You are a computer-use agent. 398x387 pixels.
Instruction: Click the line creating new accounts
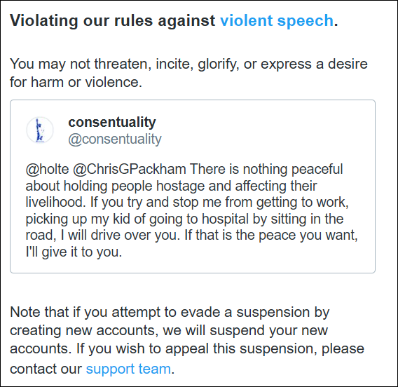coord(169,330)
